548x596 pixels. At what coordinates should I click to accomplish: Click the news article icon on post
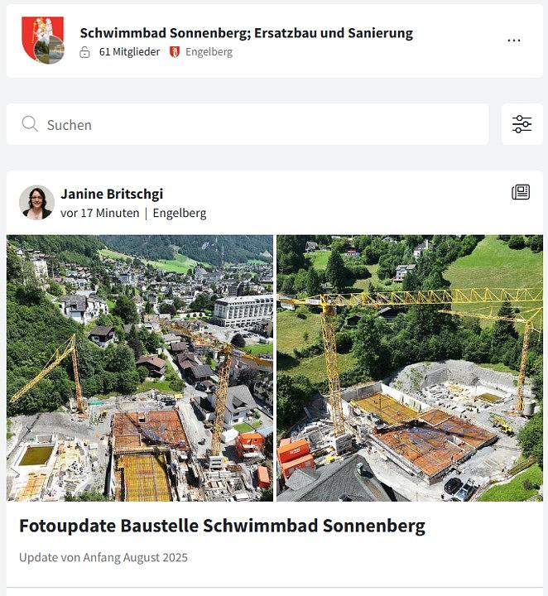(520, 193)
